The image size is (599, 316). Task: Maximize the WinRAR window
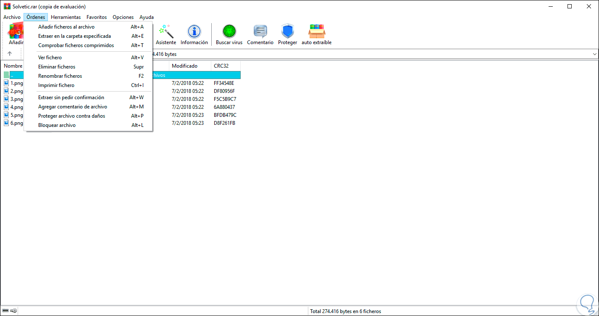click(570, 6)
